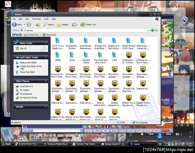Open the Windows Start menu
Screen dimensions: 195x153
[x=6, y=144]
